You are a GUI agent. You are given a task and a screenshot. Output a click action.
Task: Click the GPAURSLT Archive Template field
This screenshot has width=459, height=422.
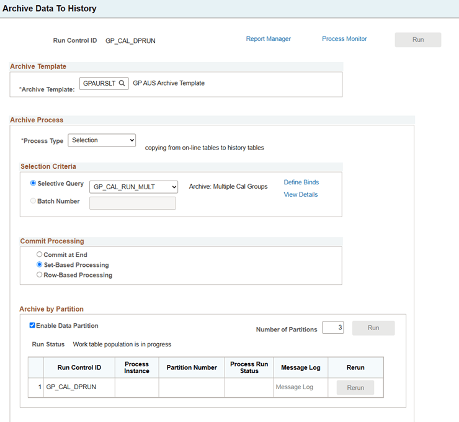coord(104,83)
